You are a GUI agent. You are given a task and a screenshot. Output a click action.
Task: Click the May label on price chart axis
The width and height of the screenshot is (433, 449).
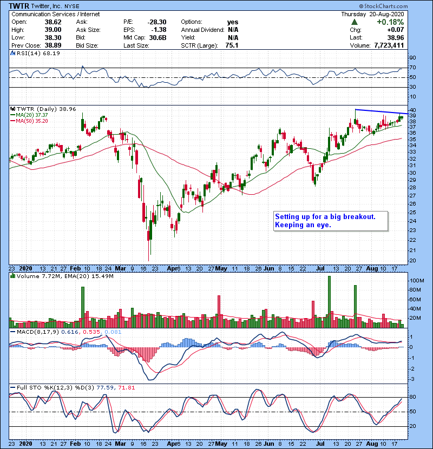click(221, 269)
